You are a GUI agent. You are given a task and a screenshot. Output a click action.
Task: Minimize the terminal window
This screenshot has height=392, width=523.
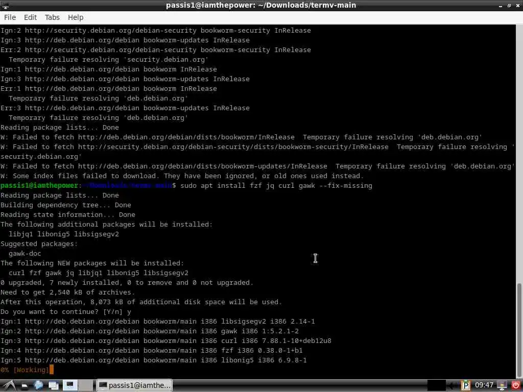(x=501, y=6)
